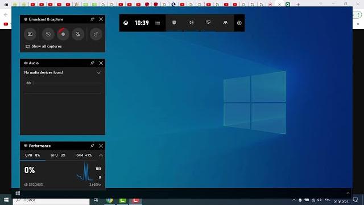The width and height of the screenshot is (364, 205).
Task: Open the Xbox Social icon on the Game Bar
Action: click(225, 23)
